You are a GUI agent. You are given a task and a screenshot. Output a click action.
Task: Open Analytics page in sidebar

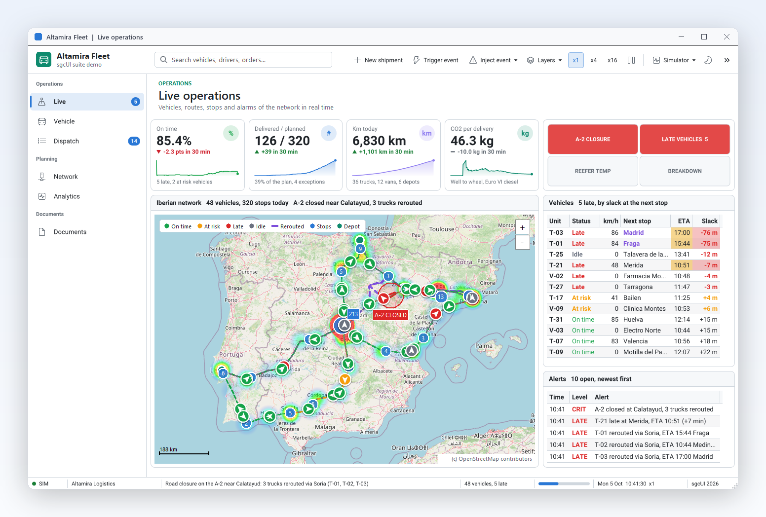(87, 196)
